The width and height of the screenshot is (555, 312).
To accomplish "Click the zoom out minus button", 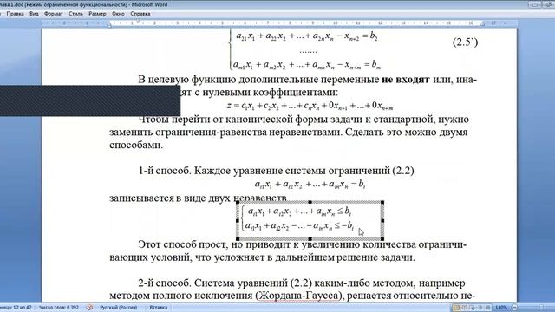I will [x=514, y=308].
